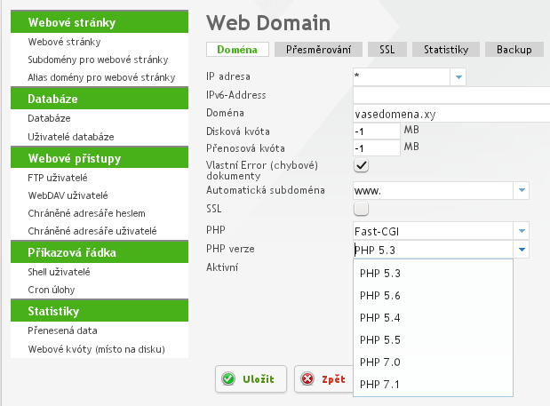This screenshot has height=406, width=550.
Task: Pick PHP 7.0 from the version options
Action: (380, 362)
